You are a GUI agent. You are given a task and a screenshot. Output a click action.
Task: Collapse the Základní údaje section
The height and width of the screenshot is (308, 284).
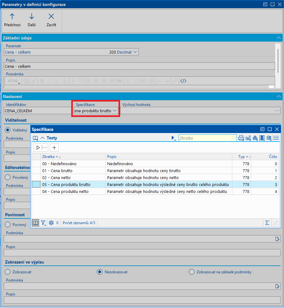[279, 38]
